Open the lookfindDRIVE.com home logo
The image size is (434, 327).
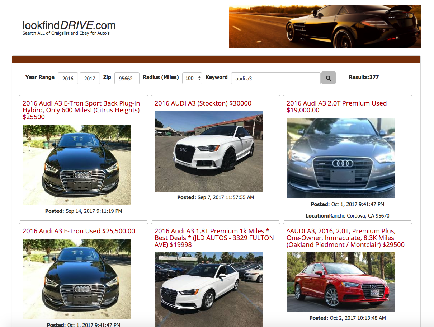click(69, 26)
